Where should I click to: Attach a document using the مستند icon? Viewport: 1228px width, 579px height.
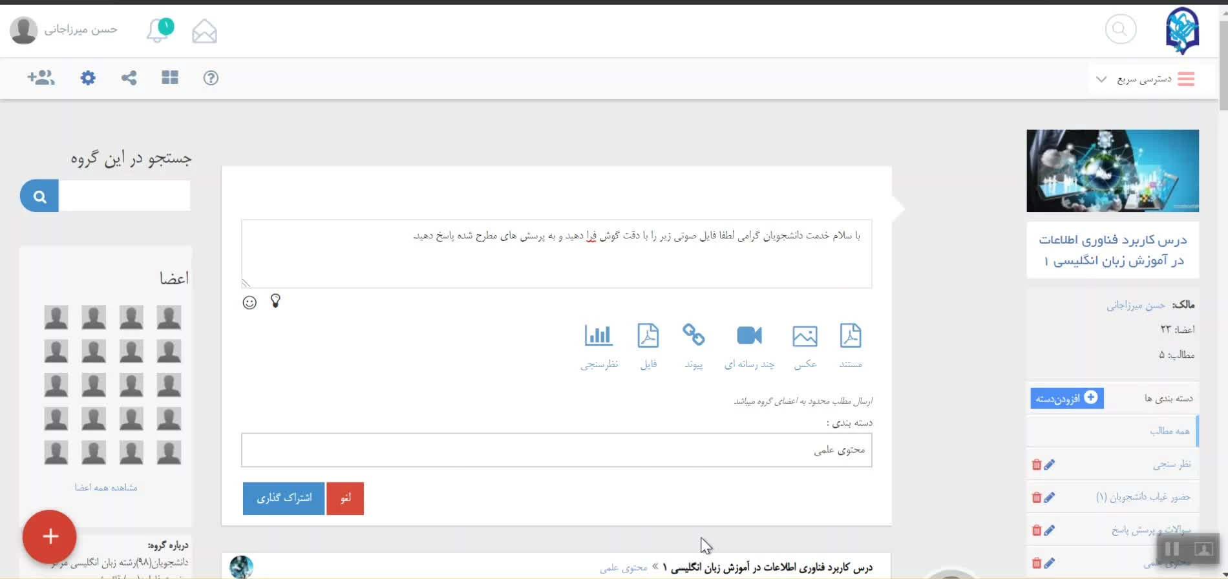[850, 336]
